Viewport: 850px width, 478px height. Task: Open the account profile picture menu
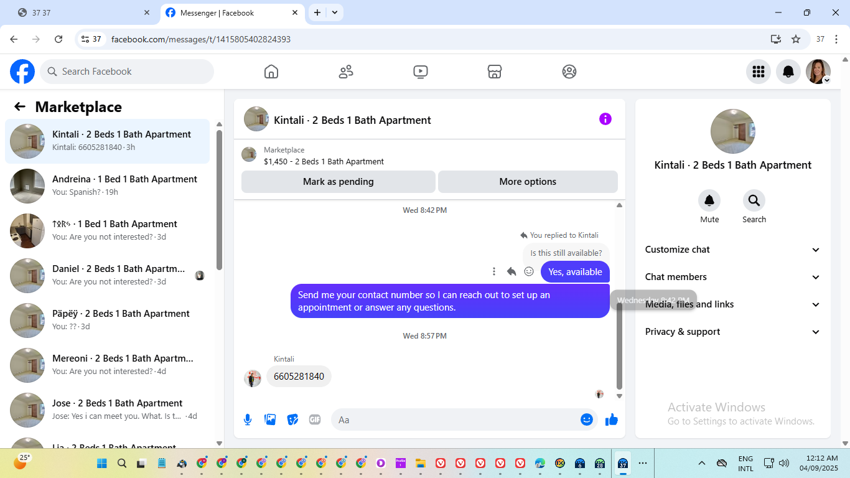pos(818,72)
